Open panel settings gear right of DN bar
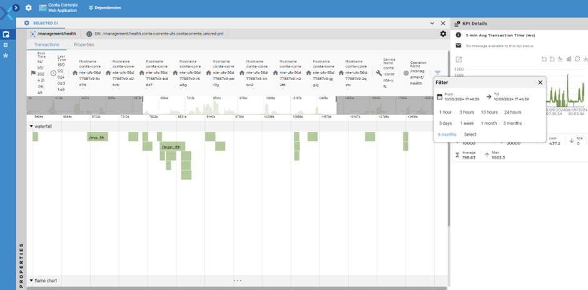 [443, 34]
